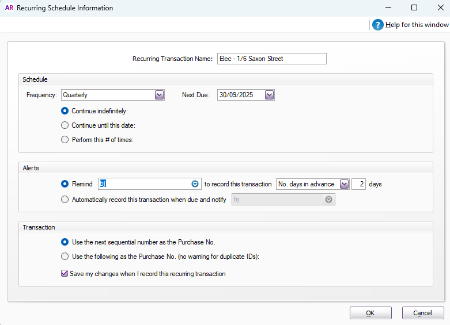Choose Perform this # of times option
The height and width of the screenshot is (325, 450).
(65, 140)
